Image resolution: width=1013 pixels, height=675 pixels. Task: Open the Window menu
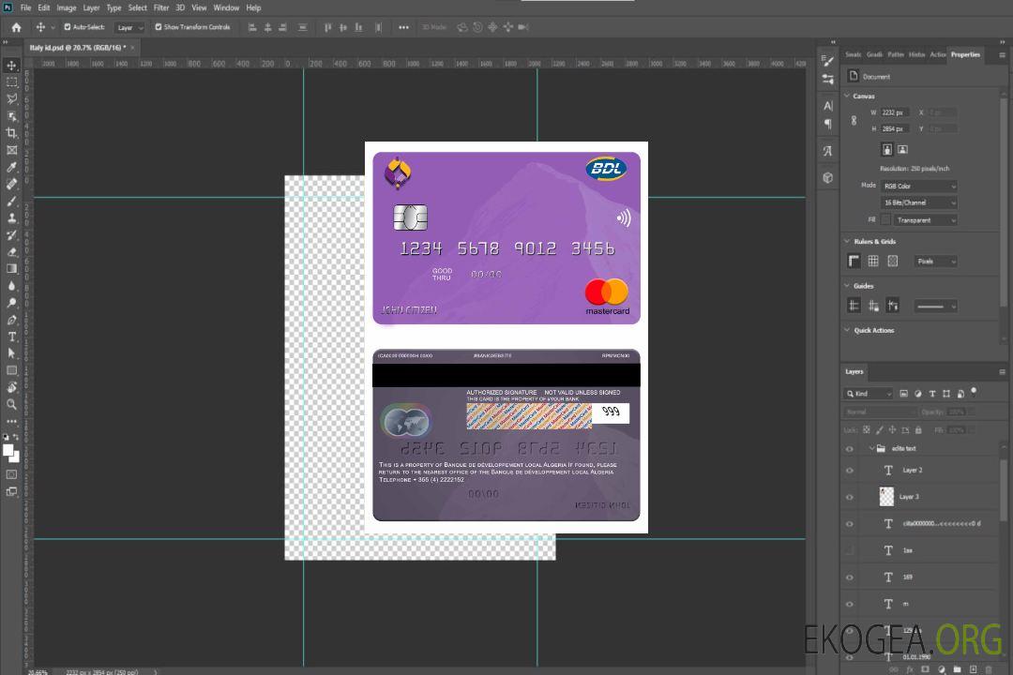226,7
